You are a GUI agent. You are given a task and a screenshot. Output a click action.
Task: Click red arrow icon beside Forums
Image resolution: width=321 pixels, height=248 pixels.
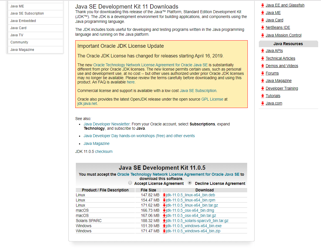pyautogui.click(x=263, y=73)
